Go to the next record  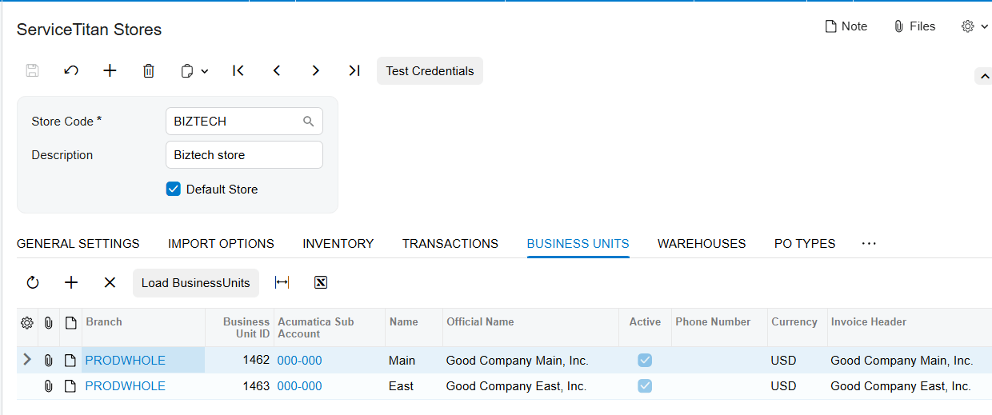click(x=315, y=70)
